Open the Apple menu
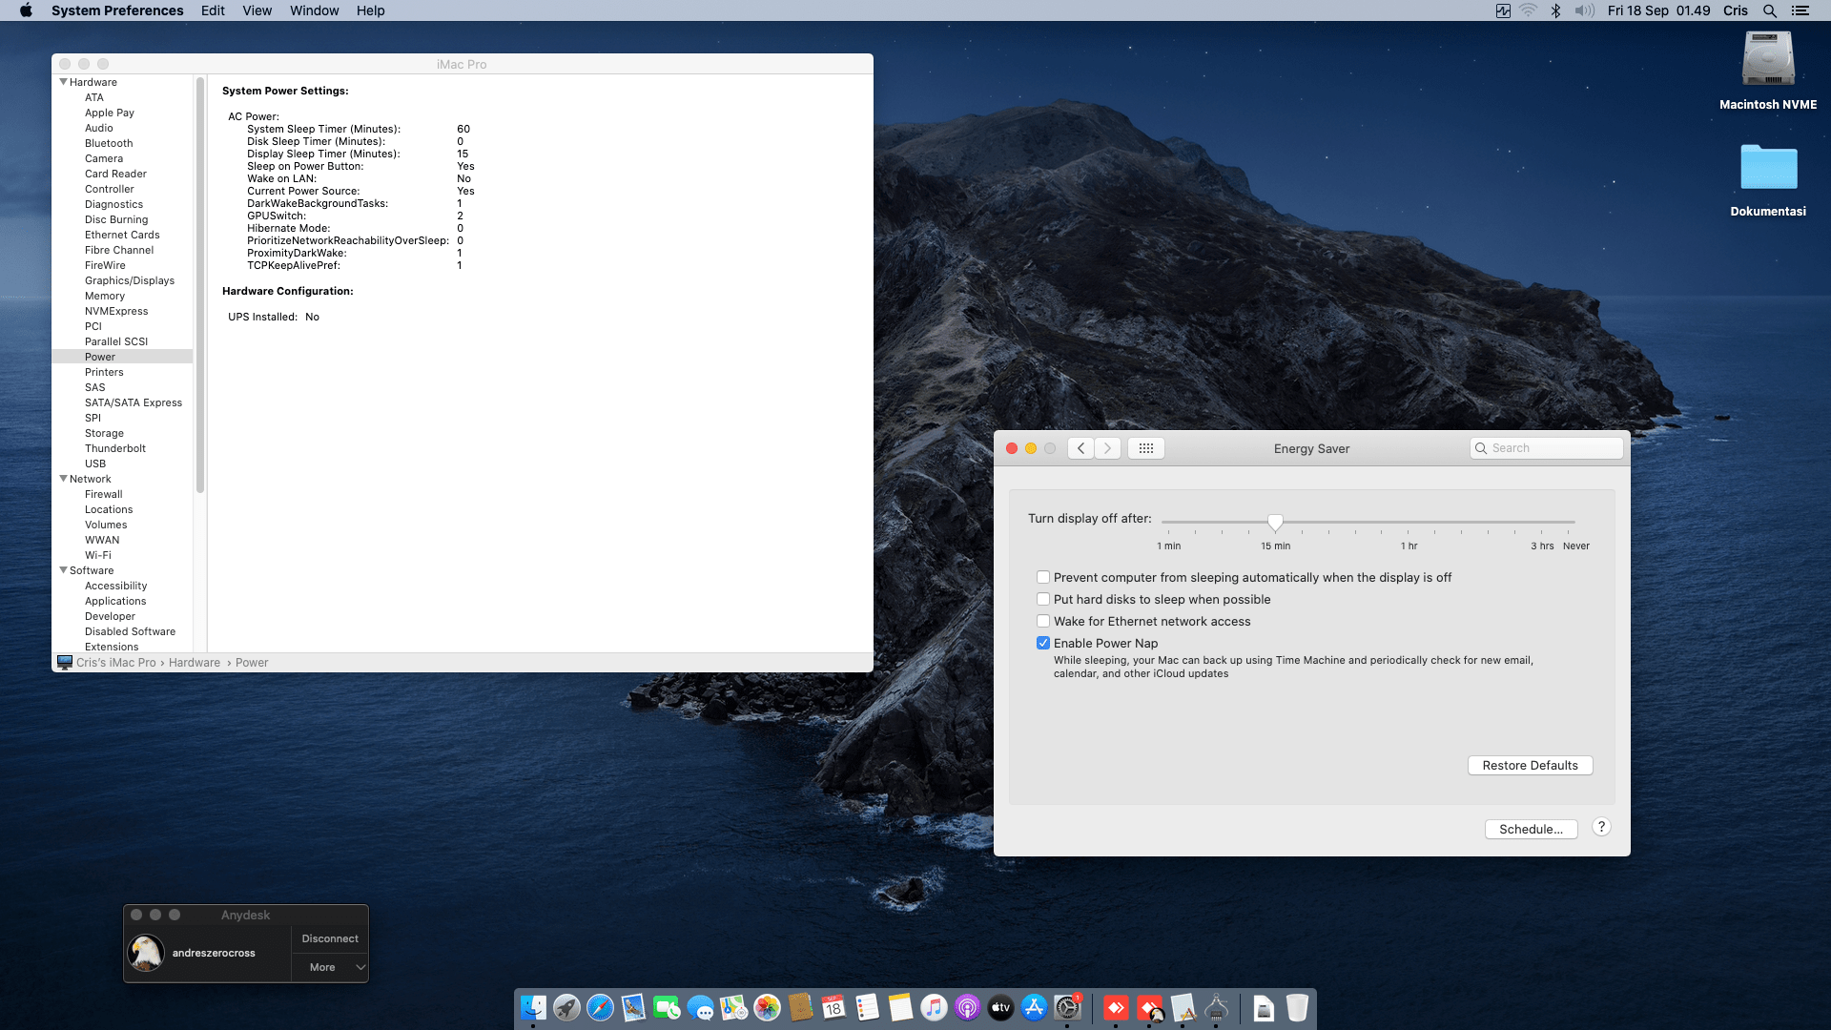This screenshot has height=1030, width=1831. (x=26, y=10)
